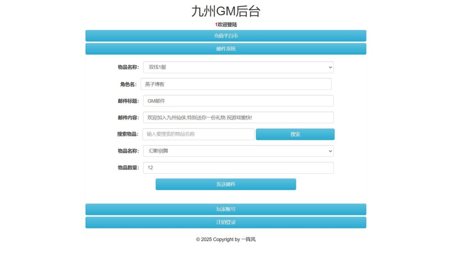
Task: Open the 邮件系统 panel
Action: tap(225, 49)
